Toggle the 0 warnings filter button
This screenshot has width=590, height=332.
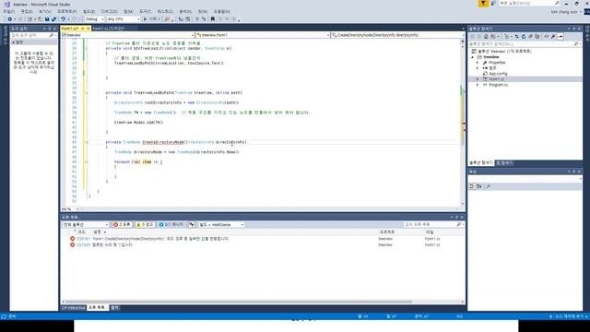(x=145, y=225)
